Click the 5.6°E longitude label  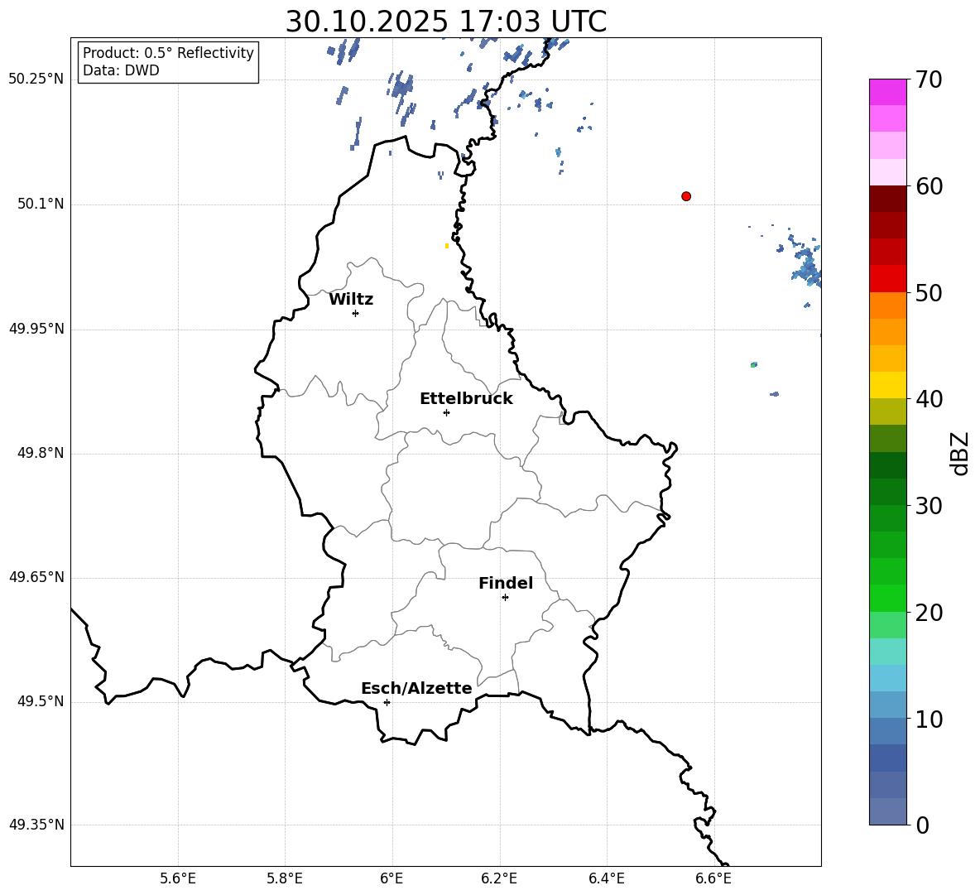pos(178,878)
